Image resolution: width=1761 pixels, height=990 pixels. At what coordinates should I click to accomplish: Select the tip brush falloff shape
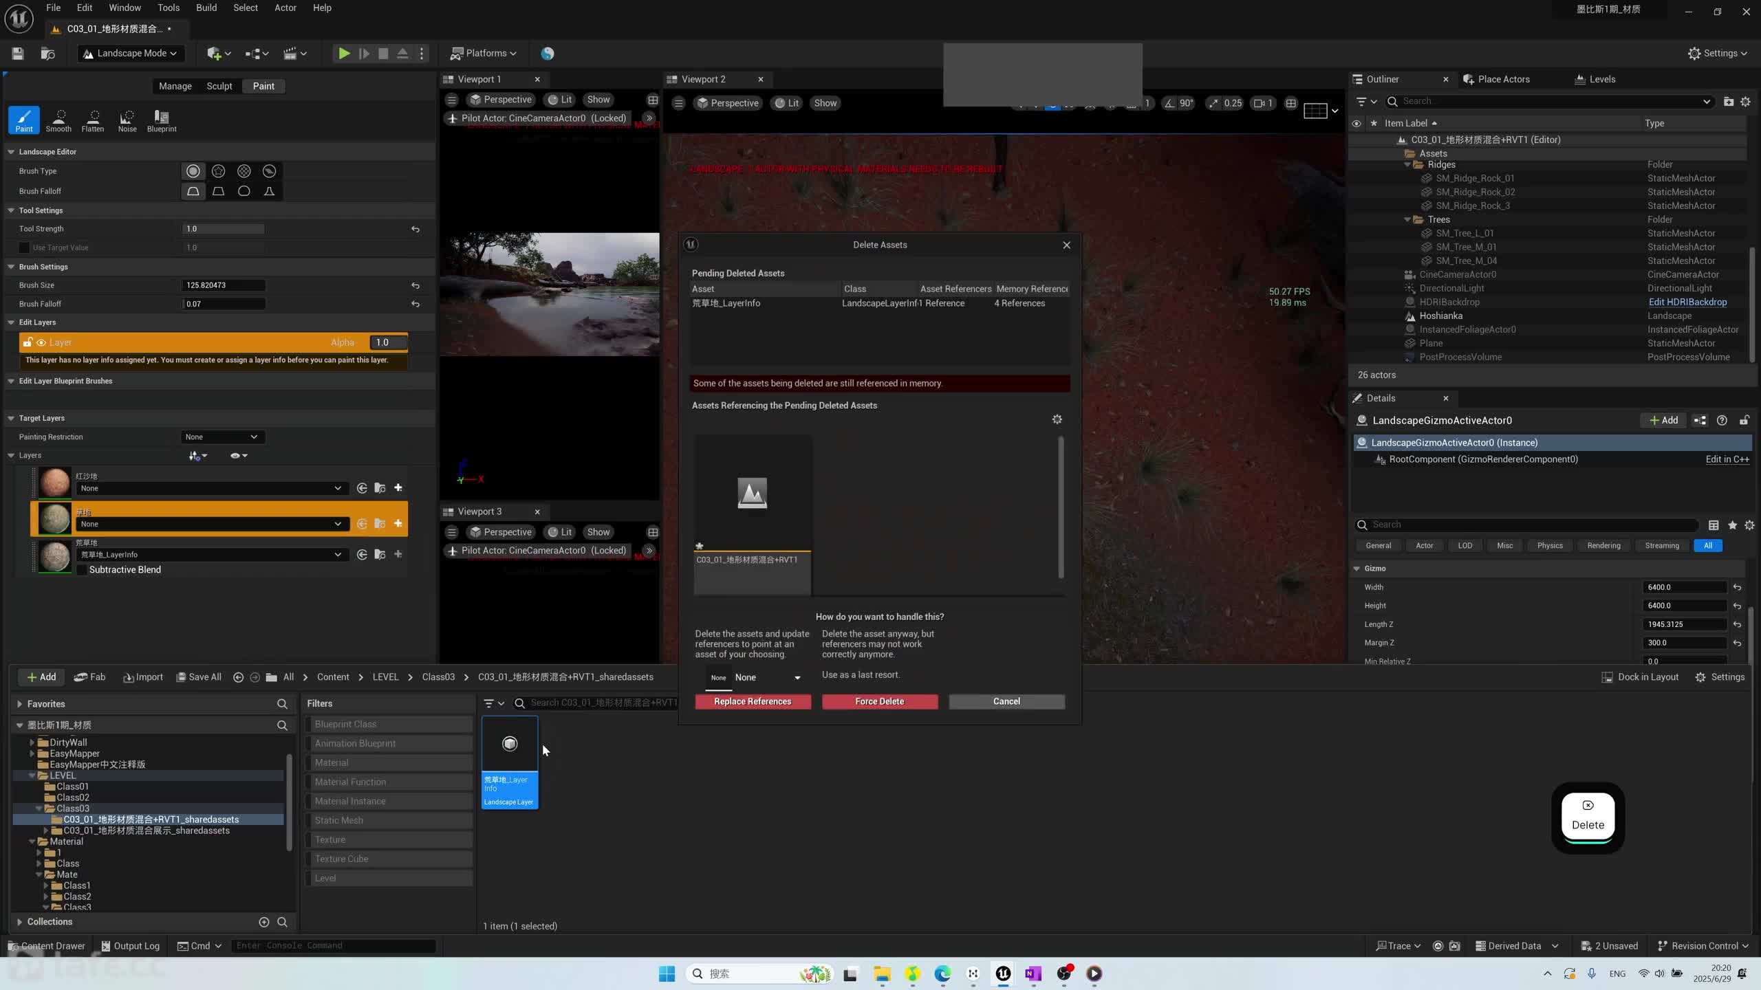[270, 191]
